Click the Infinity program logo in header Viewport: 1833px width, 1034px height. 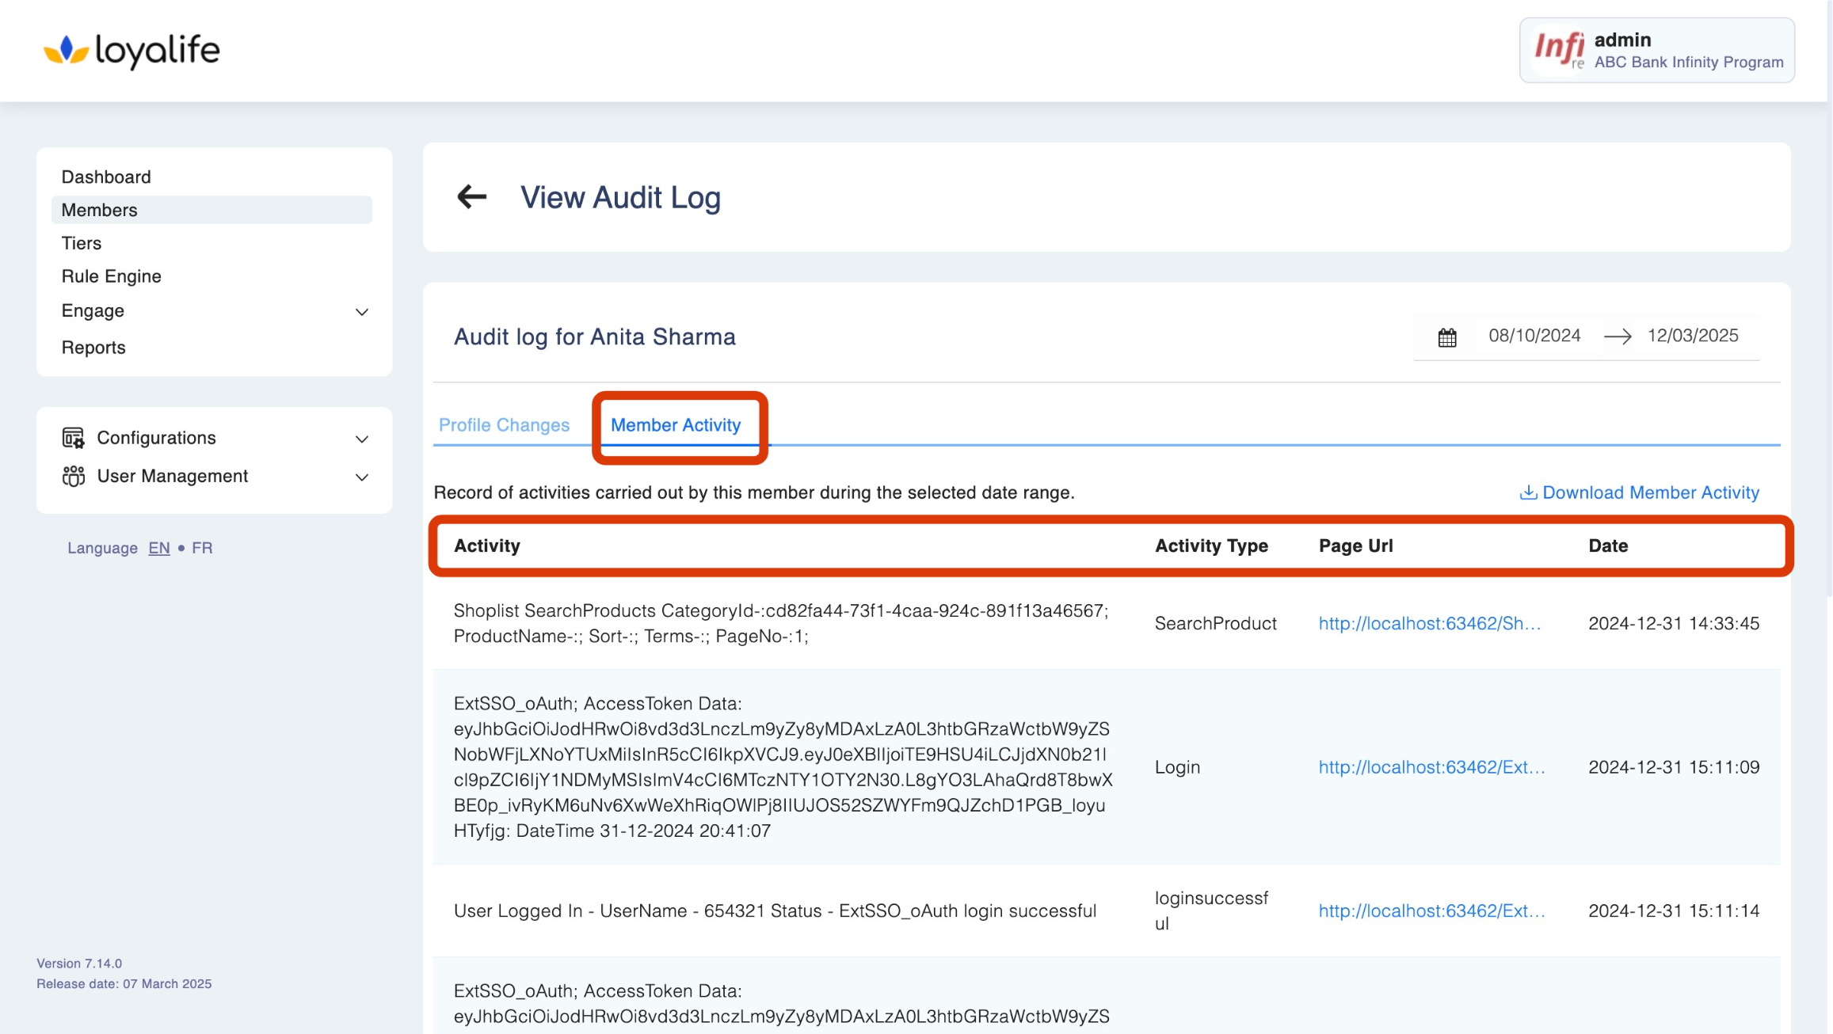click(x=1558, y=50)
